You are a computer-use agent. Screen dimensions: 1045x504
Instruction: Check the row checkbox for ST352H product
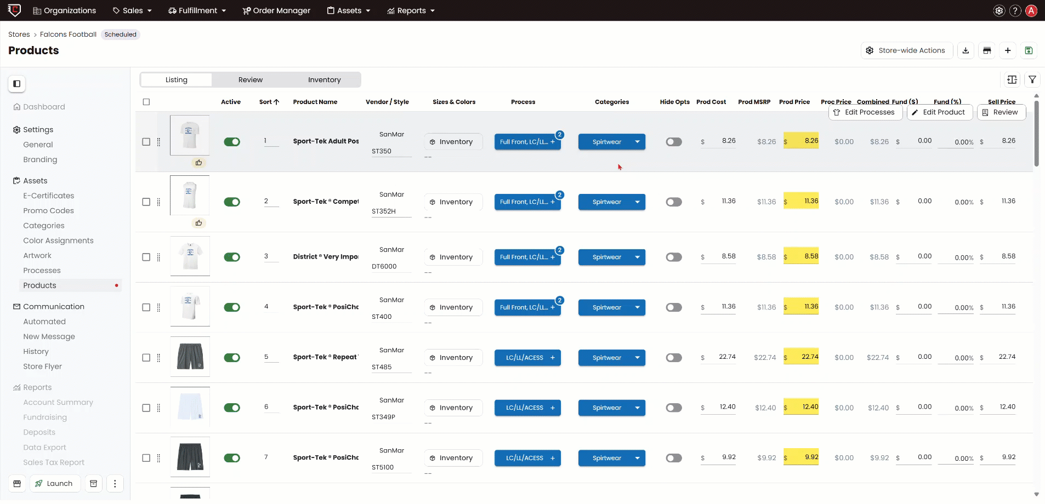(146, 202)
